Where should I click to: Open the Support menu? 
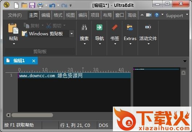(x=175, y=16)
